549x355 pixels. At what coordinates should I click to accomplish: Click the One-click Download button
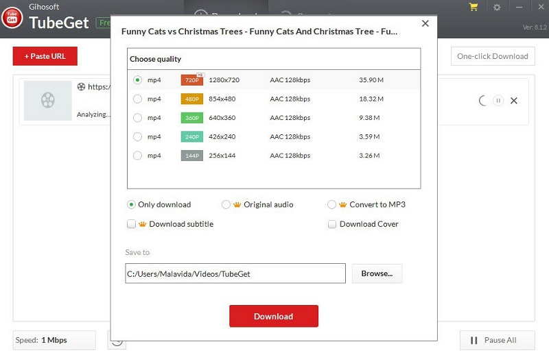493,56
